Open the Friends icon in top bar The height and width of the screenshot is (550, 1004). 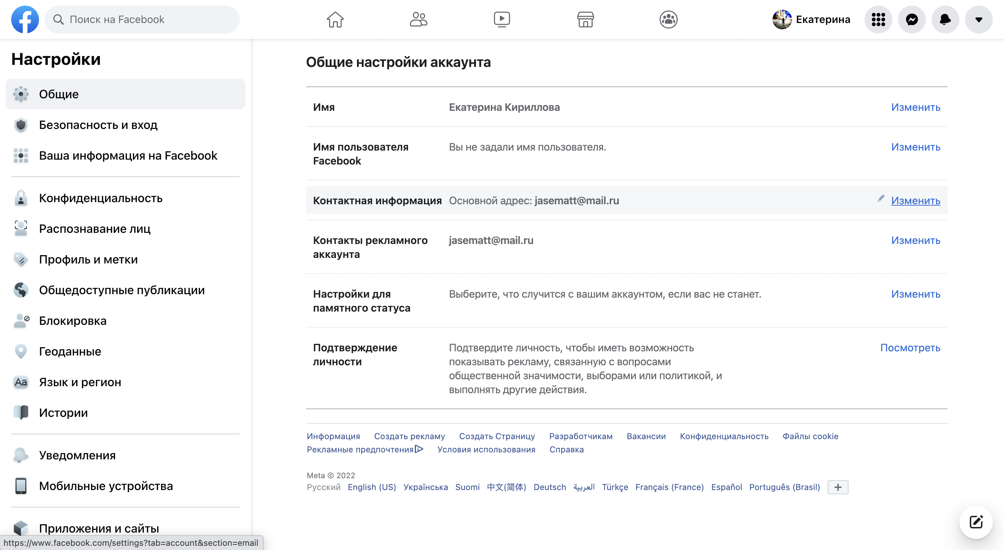(x=419, y=20)
